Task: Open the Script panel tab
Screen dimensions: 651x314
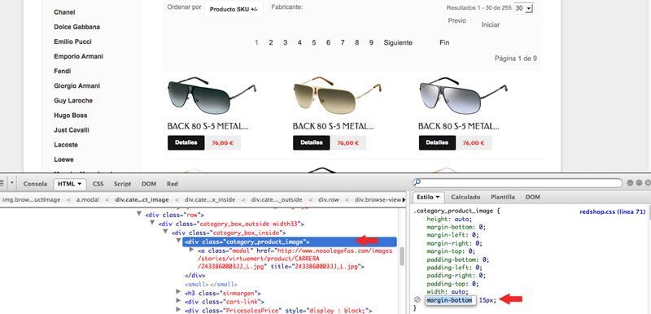Action: (x=123, y=184)
